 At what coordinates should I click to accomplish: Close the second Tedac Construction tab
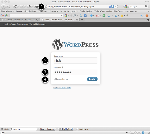[x=77, y=20]
